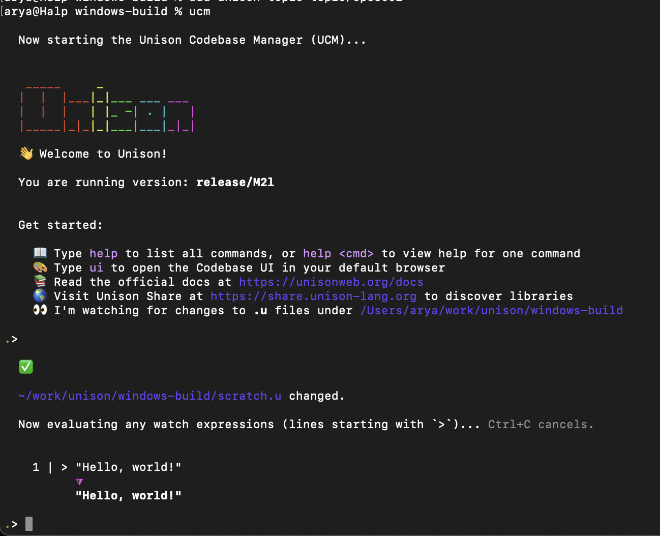
Task: Click the waving hand welcome emoji
Action: point(26,154)
